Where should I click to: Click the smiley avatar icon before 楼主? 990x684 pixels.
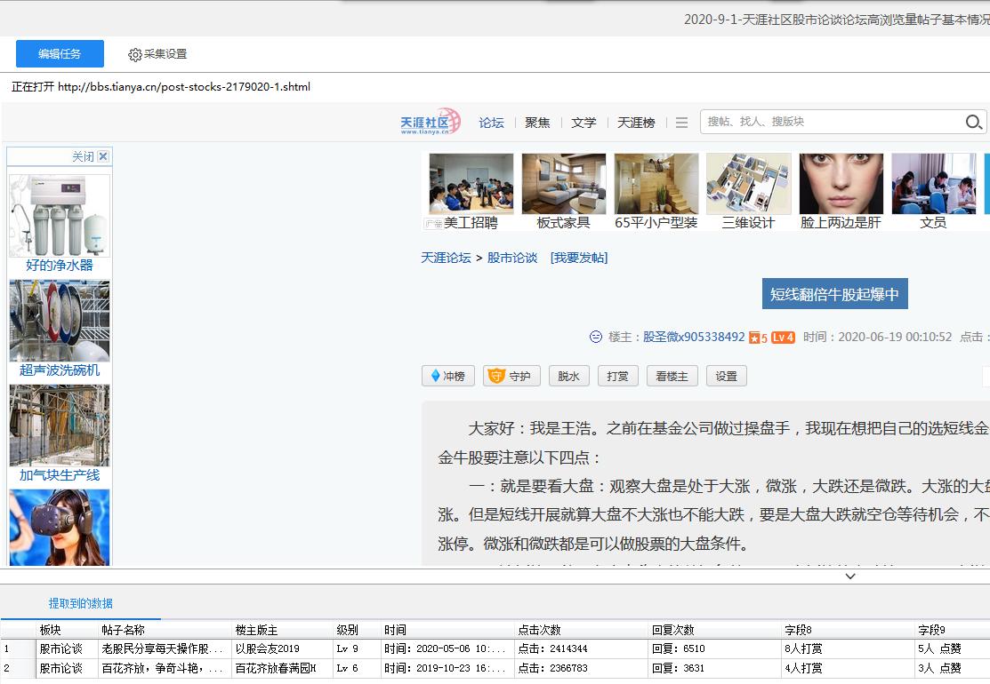point(596,338)
